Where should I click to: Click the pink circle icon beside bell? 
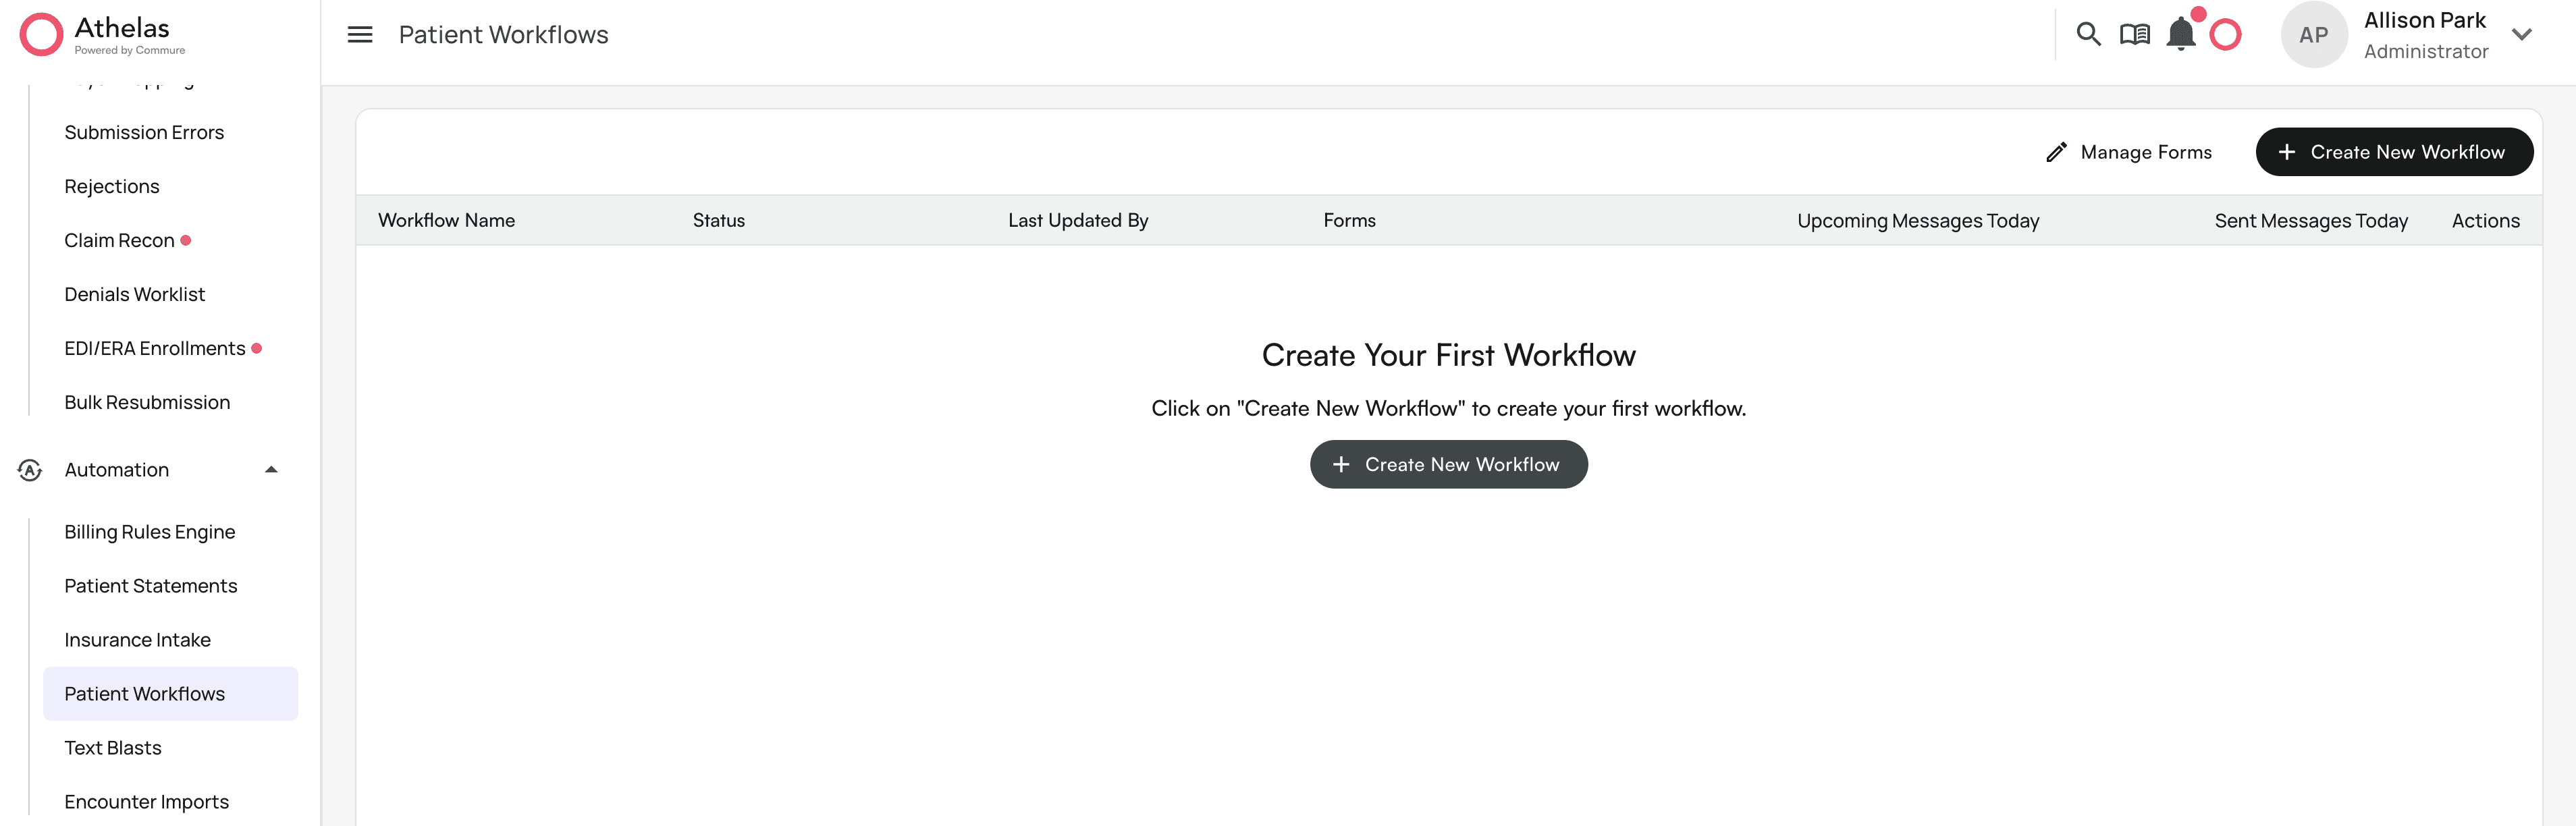tap(2225, 35)
